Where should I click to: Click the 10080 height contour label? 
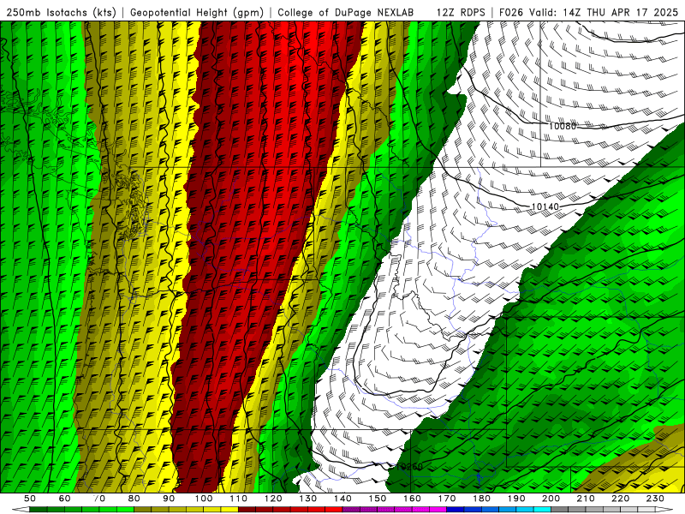563,126
